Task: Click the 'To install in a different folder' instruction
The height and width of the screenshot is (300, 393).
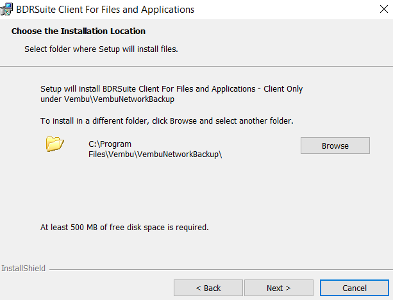Action: [167, 121]
